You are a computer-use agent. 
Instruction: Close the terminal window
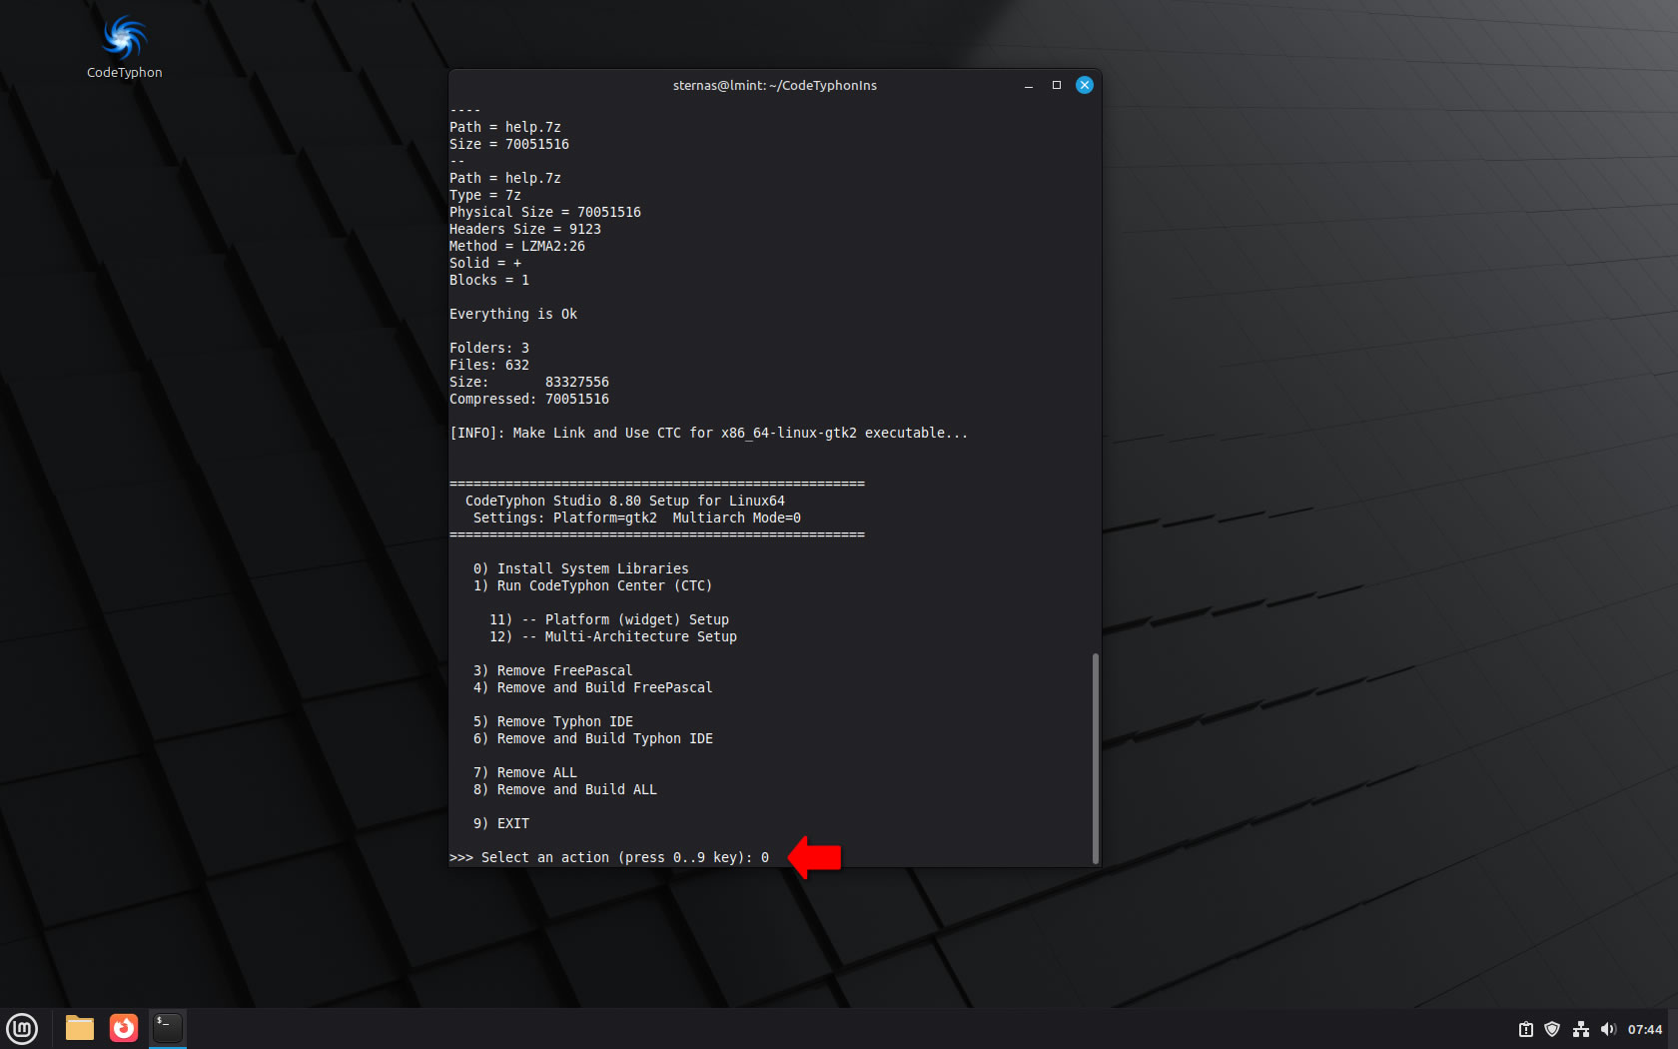tap(1085, 86)
